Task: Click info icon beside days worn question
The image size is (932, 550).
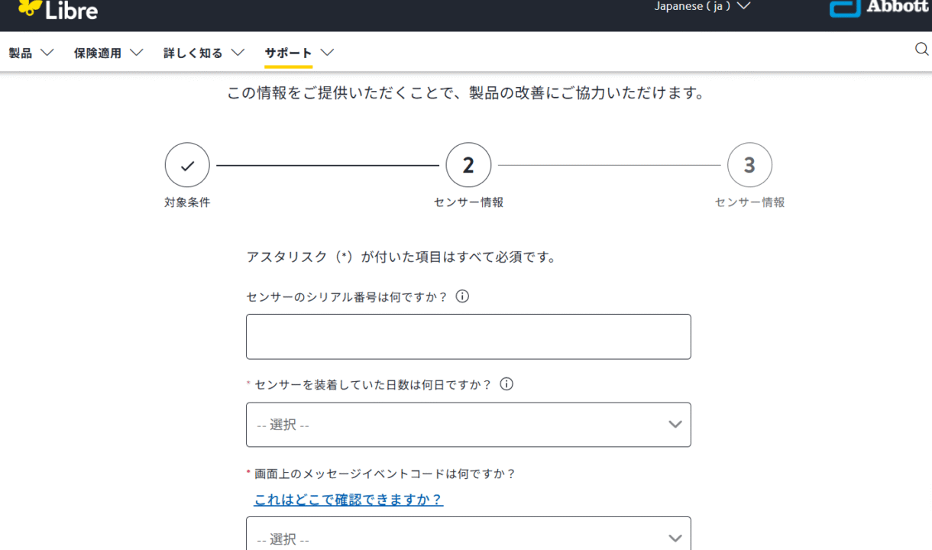Action: coord(506,384)
